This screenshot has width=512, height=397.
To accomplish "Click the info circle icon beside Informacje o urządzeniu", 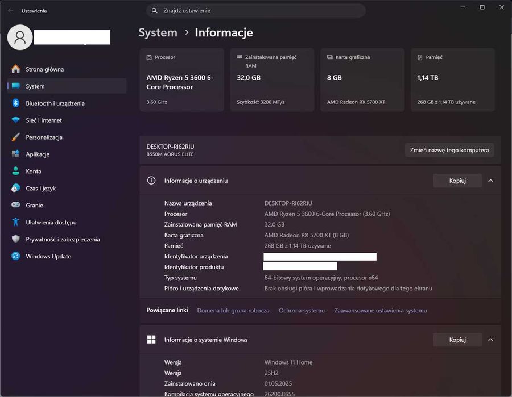I will pyautogui.click(x=151, y=180).
